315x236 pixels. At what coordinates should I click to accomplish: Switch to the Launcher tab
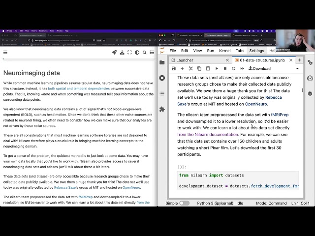[x=200, y=60]
